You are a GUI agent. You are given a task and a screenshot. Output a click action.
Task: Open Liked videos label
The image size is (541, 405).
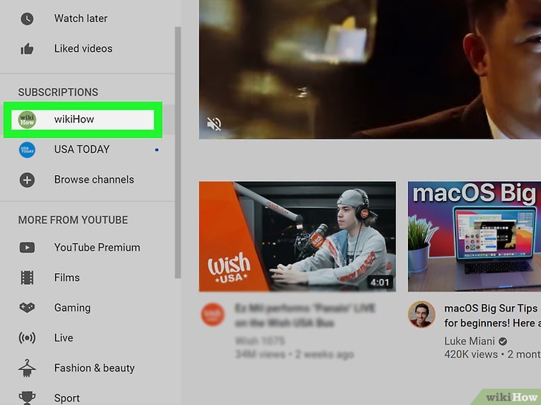tap(83, 48)
